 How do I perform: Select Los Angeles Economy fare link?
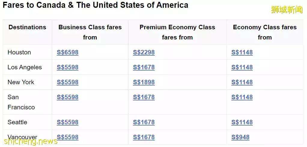242,67
